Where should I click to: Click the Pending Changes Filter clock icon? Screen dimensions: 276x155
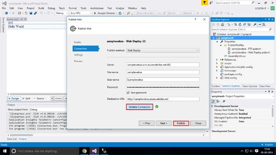(229, 25)
